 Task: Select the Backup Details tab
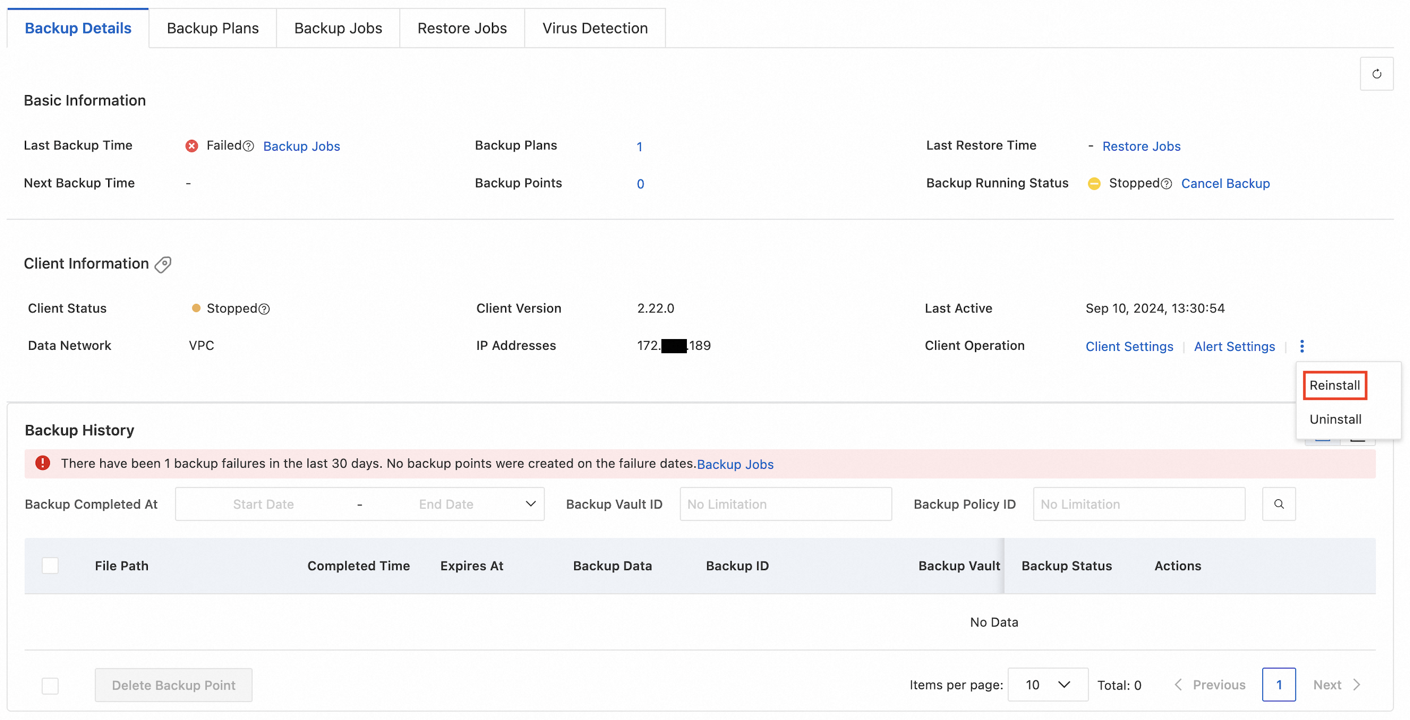pos(78,28)
